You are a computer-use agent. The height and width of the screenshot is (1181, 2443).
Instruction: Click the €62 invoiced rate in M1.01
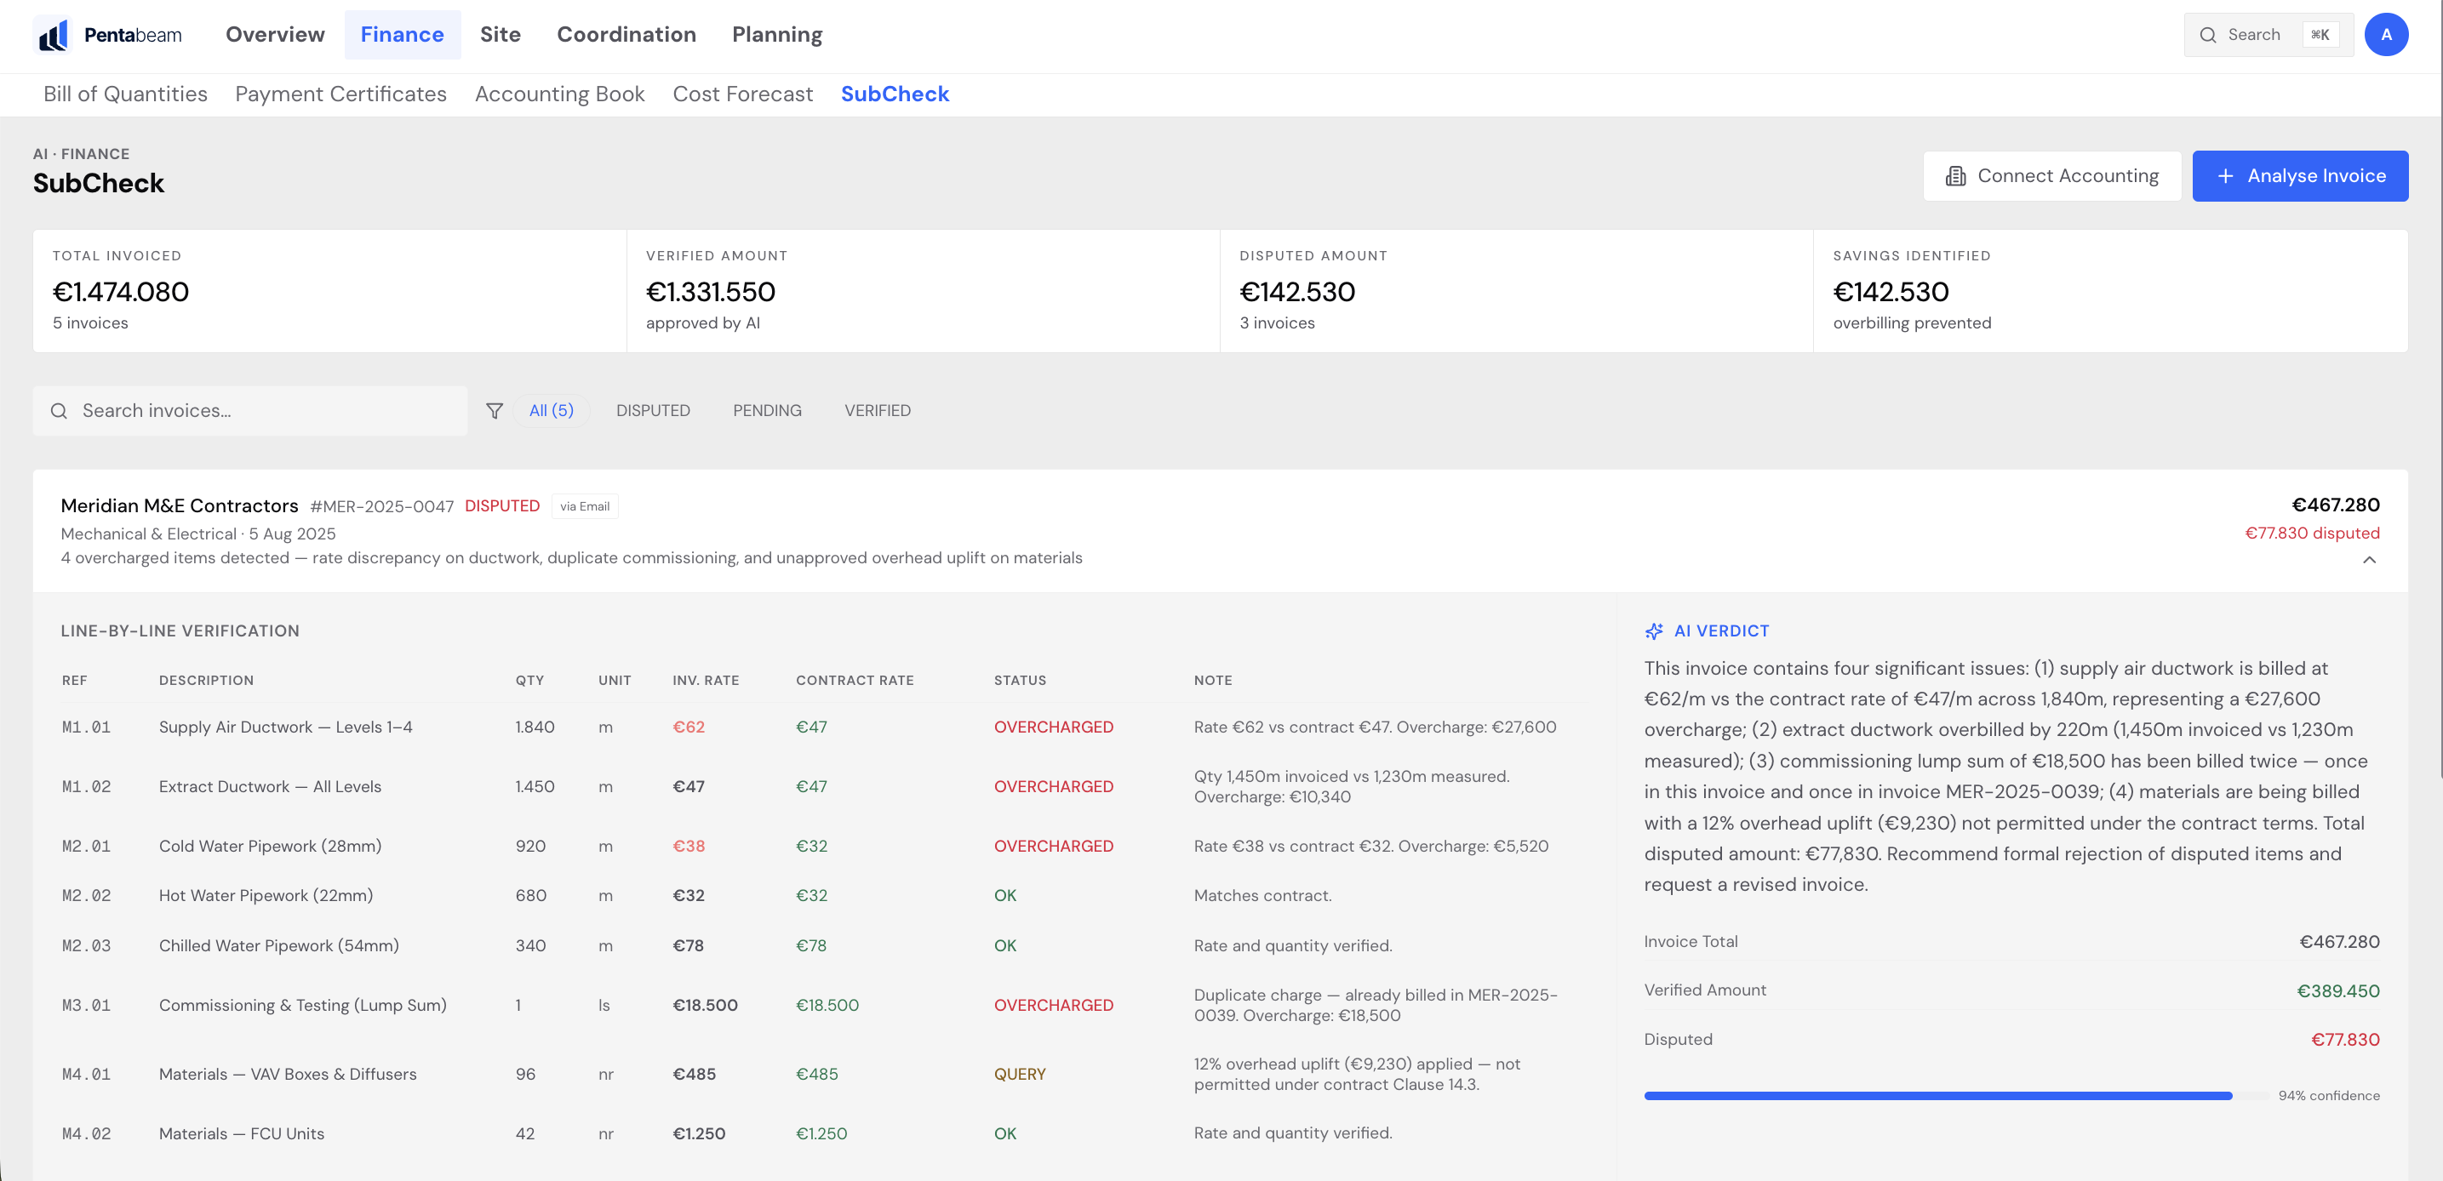click(689, 727)
